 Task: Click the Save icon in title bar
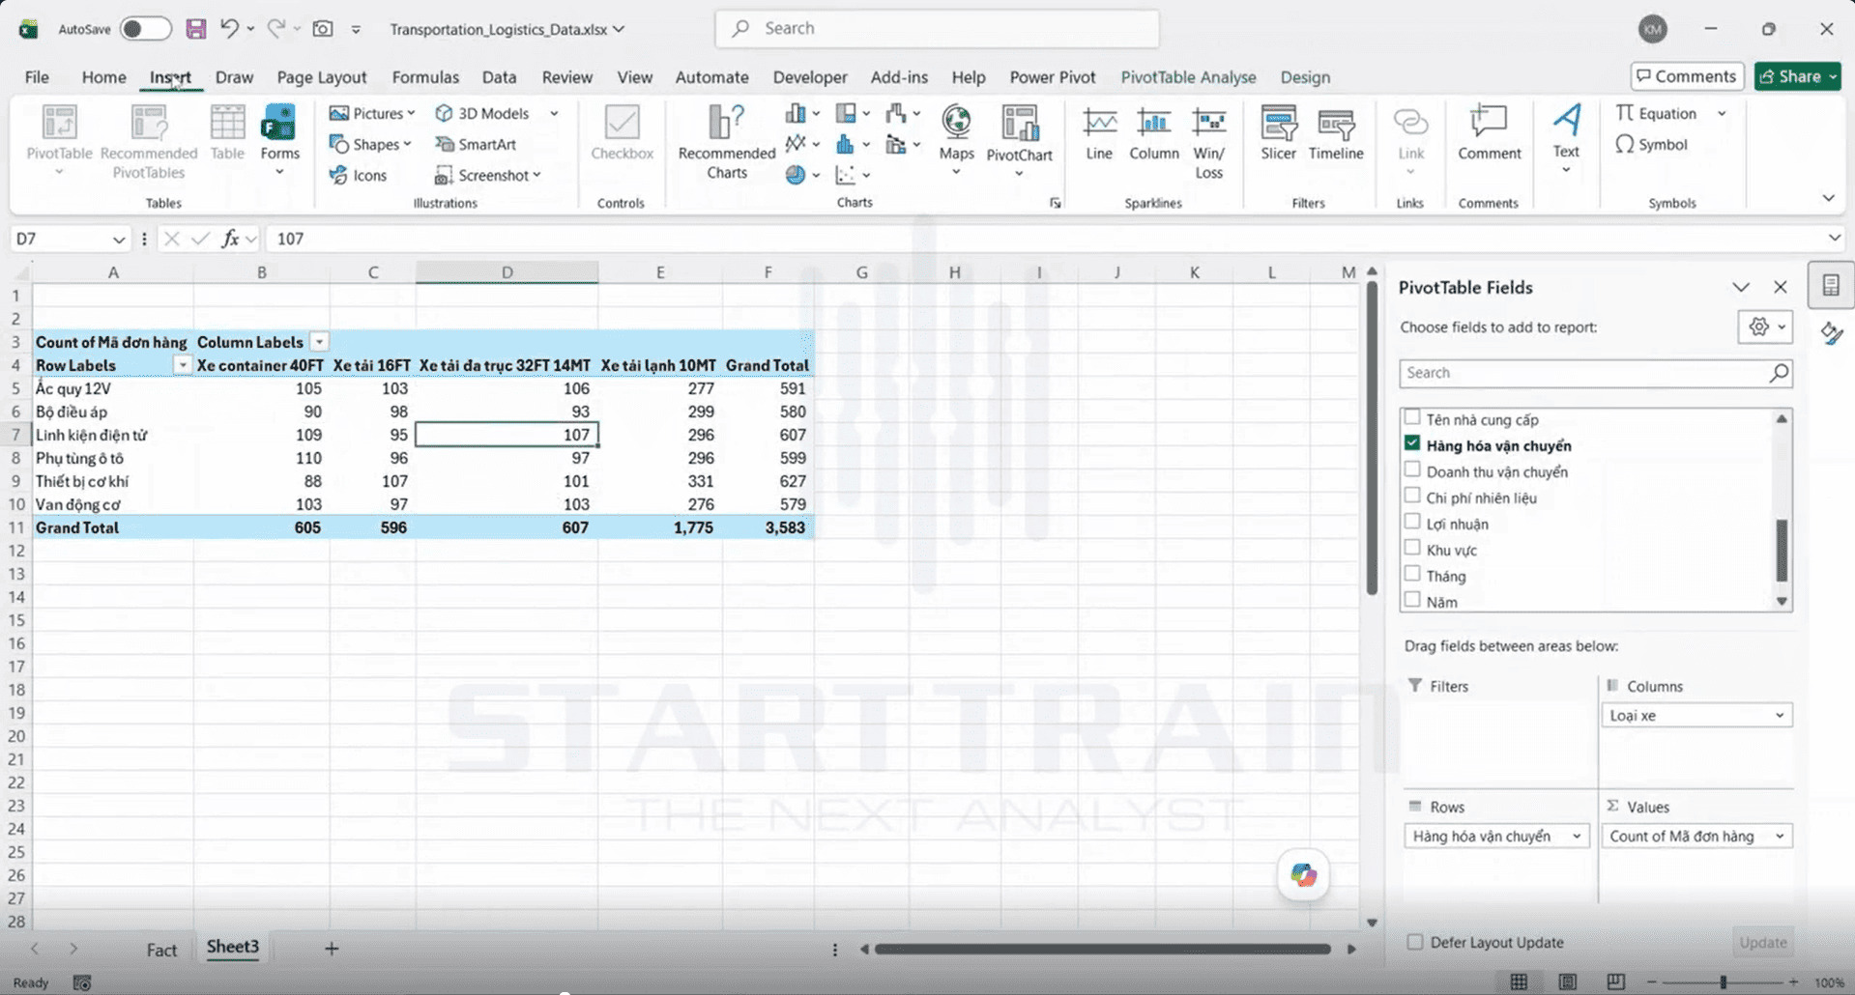[196, 29]
